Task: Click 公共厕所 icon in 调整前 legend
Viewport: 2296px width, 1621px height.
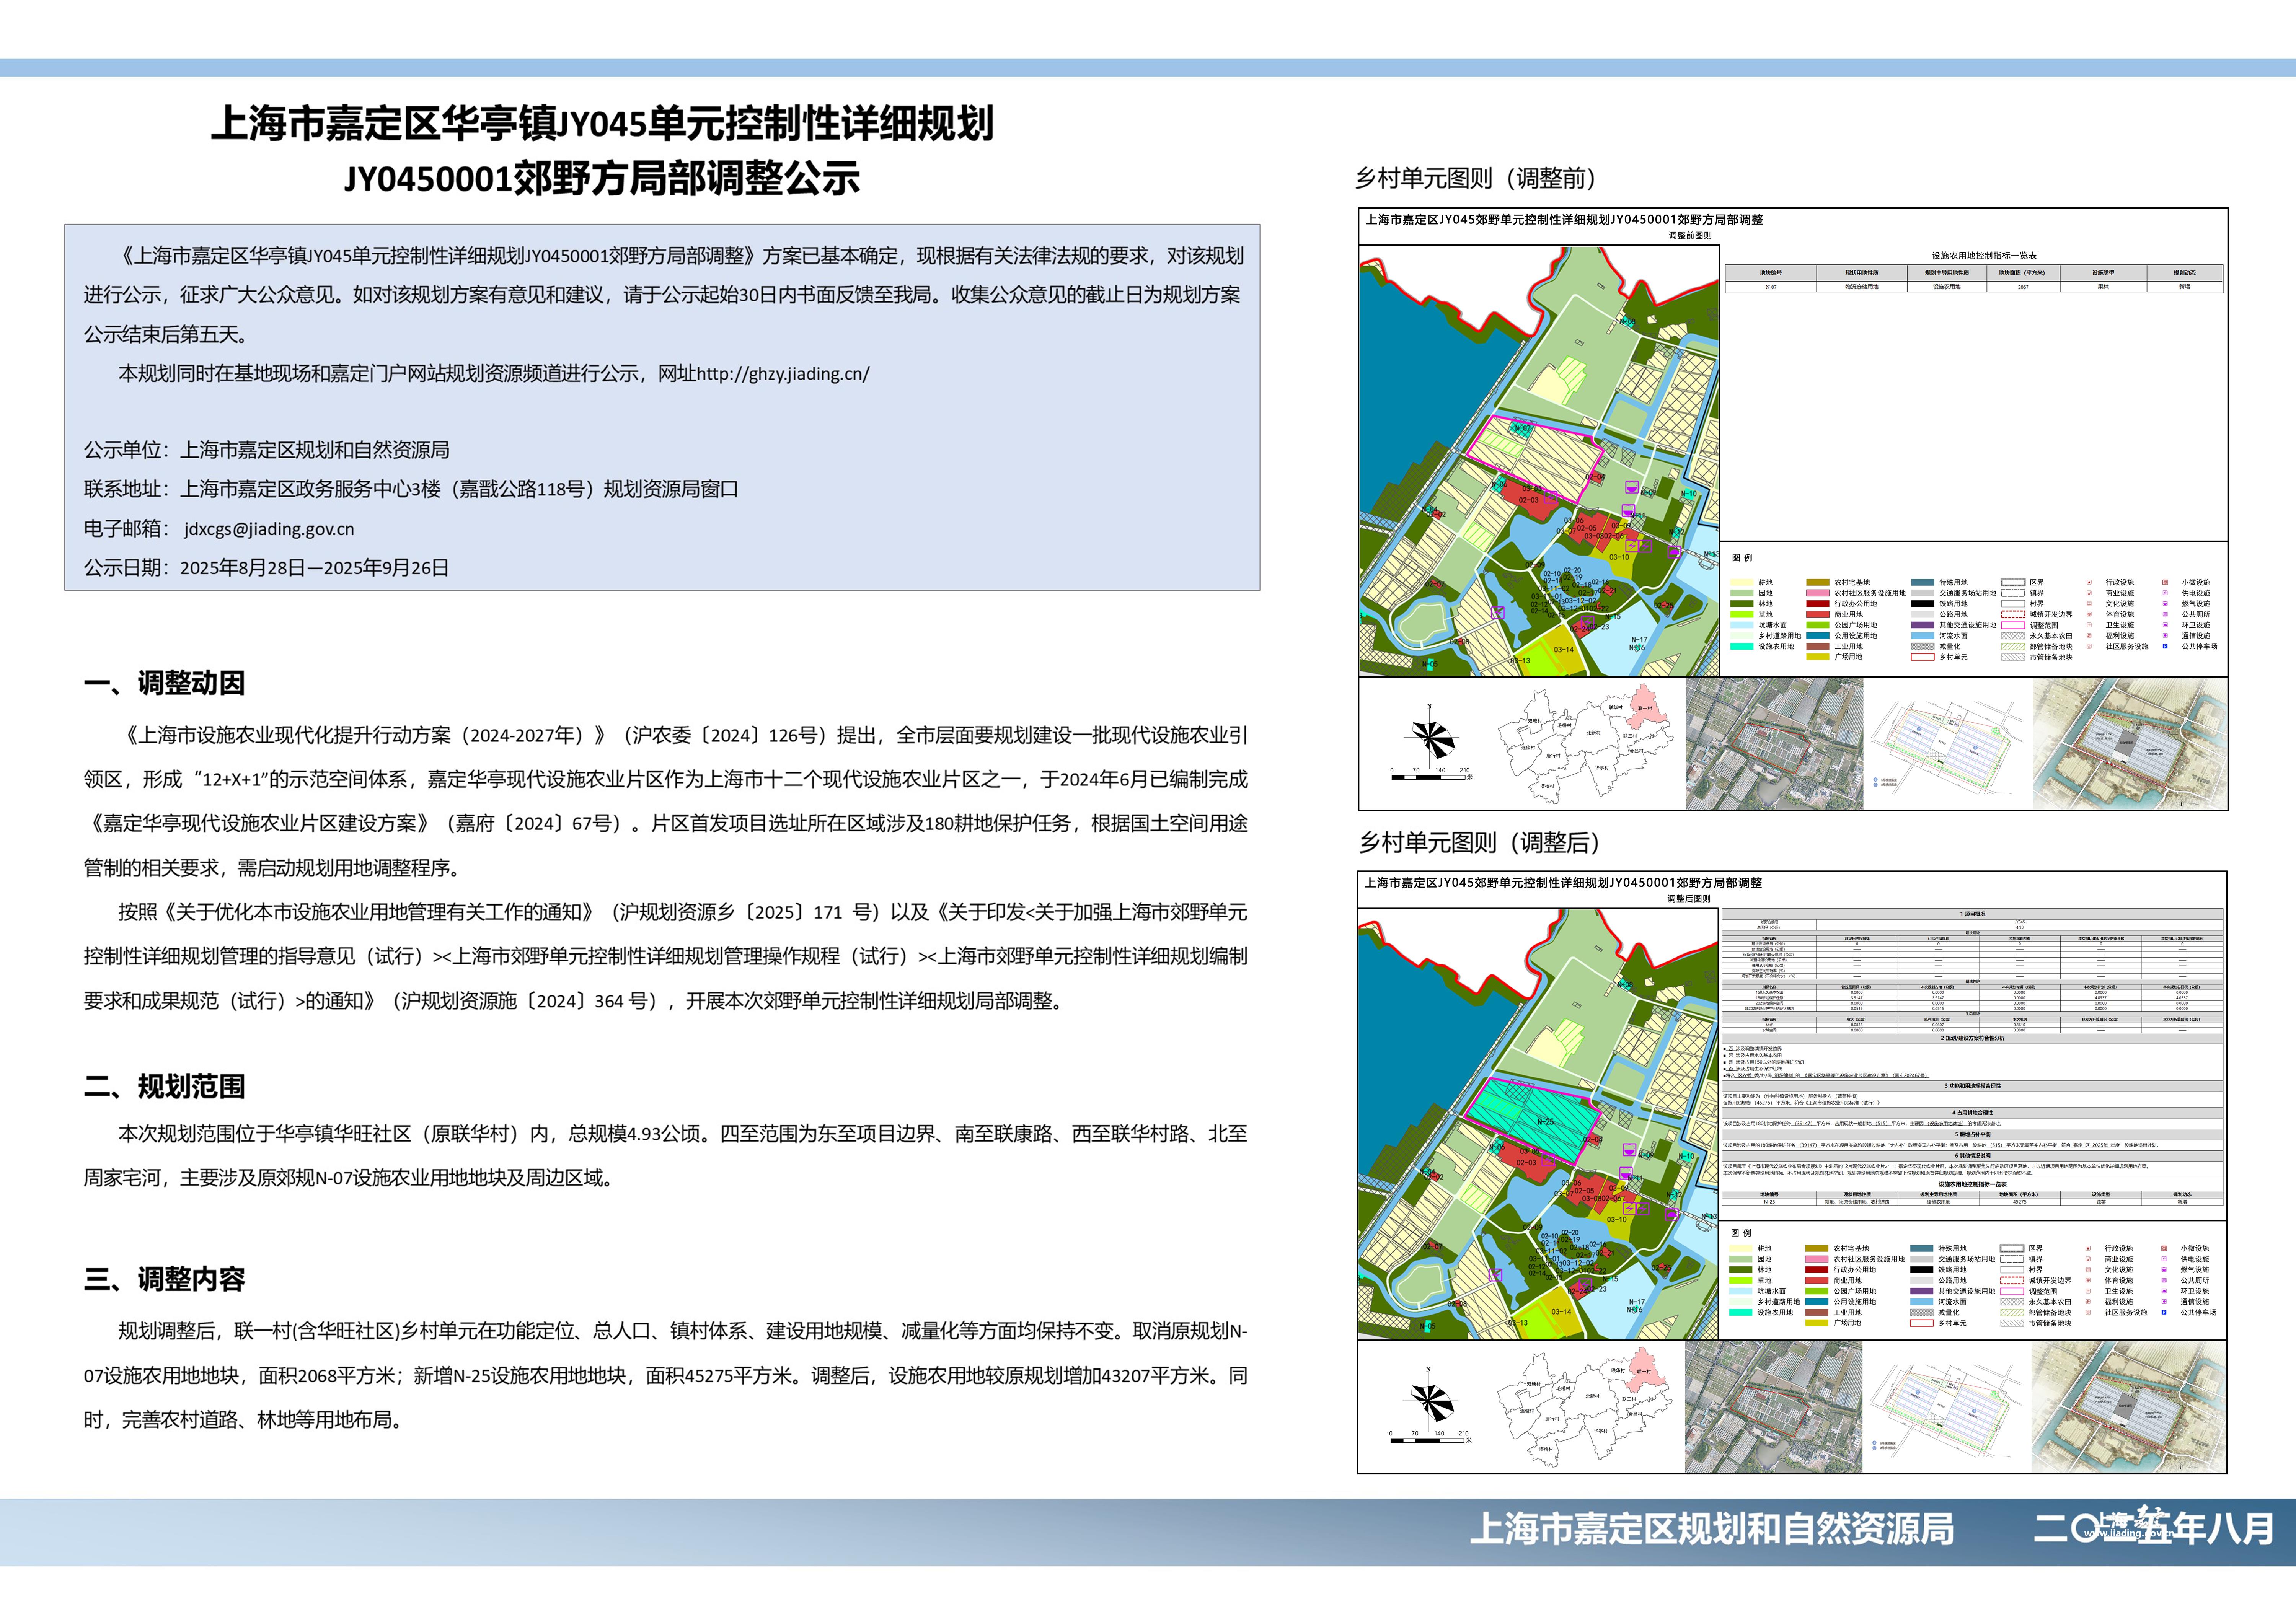Action: [2165, 614]
